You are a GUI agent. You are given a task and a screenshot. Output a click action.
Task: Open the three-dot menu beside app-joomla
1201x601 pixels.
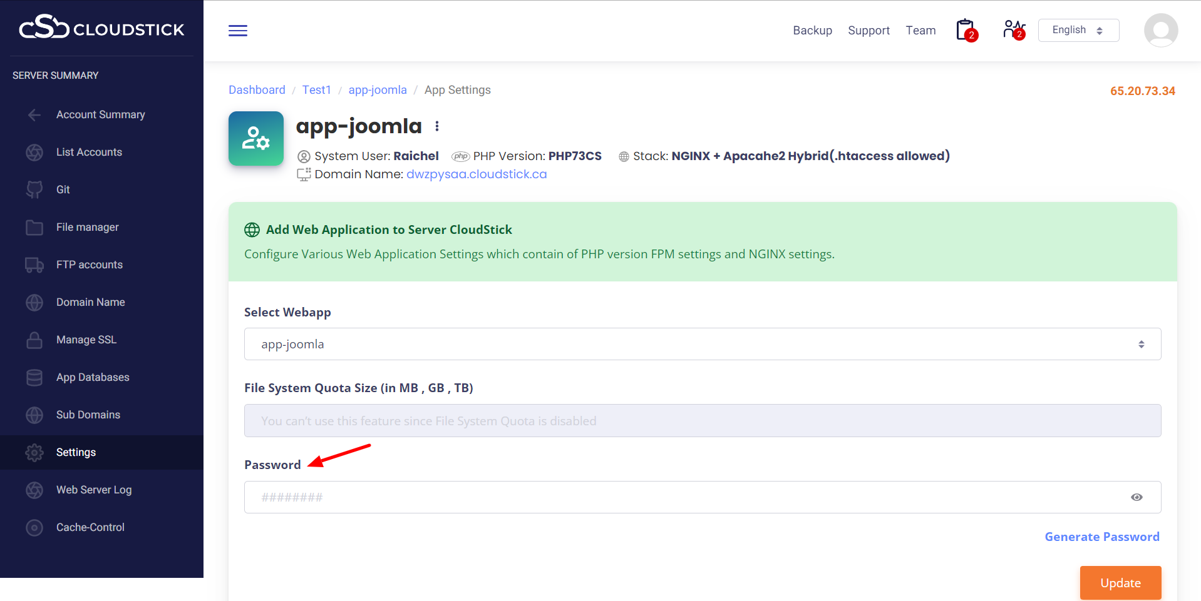[437, 126]
